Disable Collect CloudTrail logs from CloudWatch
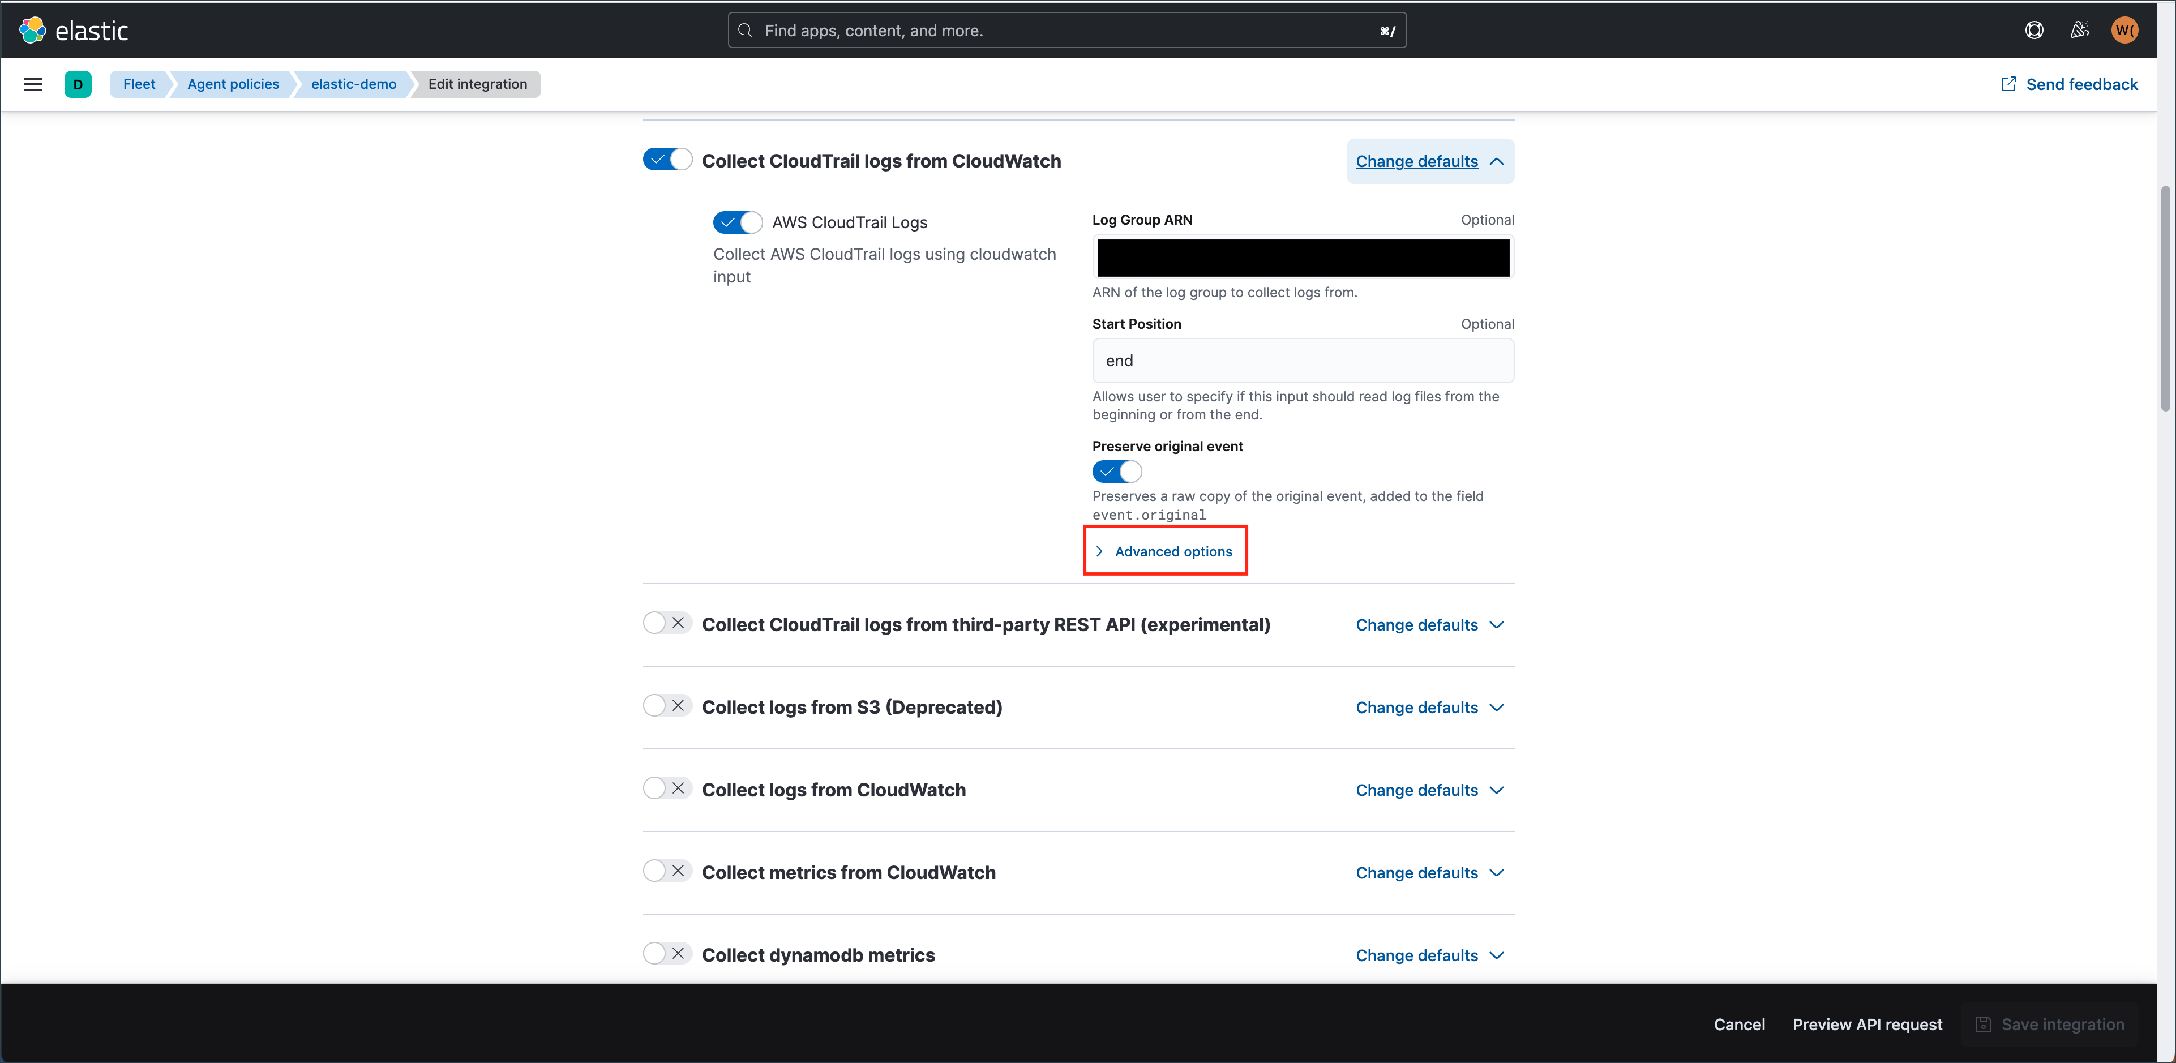Image resolution: width=2176 pixels, height=1063 pixels. click(x=667, y=160)
